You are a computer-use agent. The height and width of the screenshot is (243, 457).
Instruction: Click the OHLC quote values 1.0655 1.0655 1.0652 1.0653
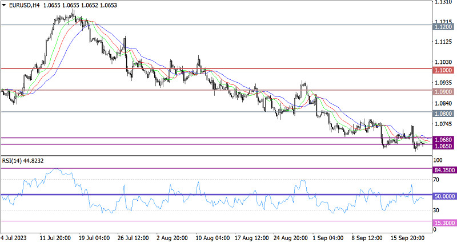click(x=80, y=5)
